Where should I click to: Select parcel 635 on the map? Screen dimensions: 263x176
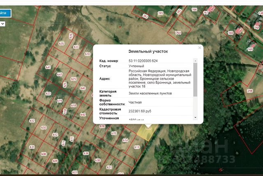pyautogui.click(x=61, y=43)
